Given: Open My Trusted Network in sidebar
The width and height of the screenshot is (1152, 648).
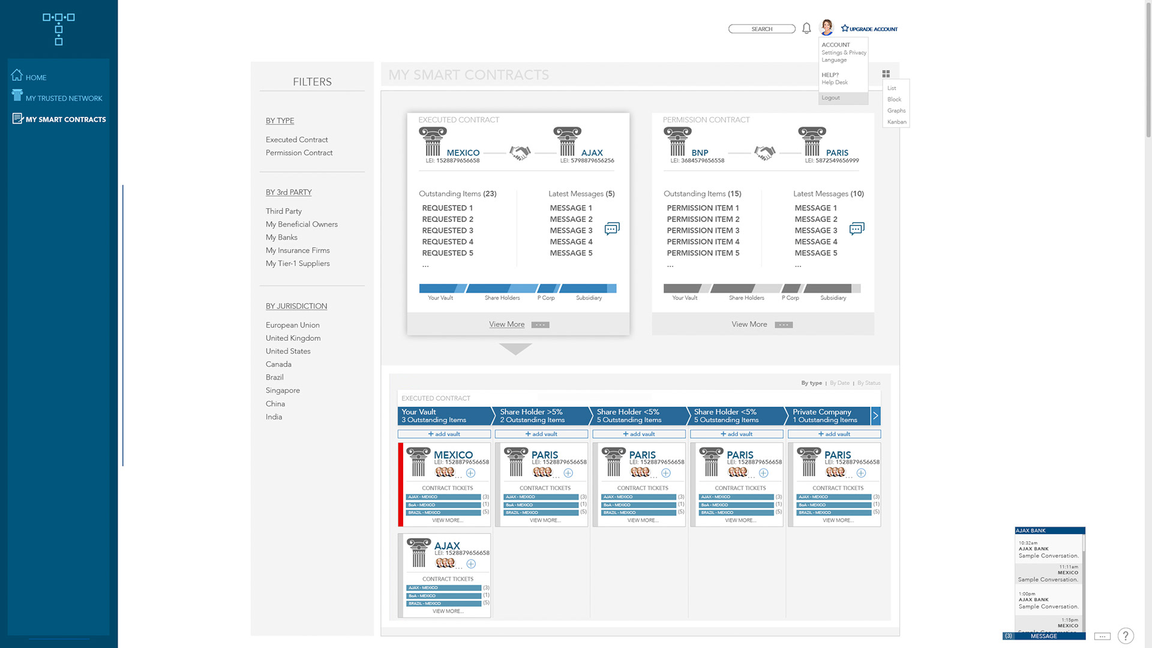Looking at the screenshot, I should (64, 98).
